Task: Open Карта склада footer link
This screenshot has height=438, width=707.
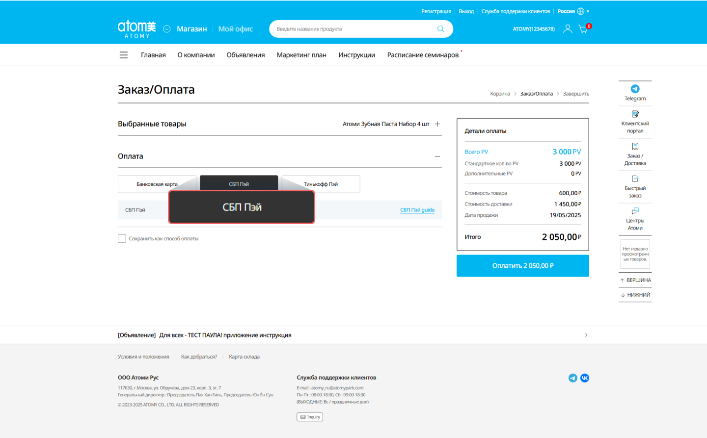Action: click(x=244, y=357)
